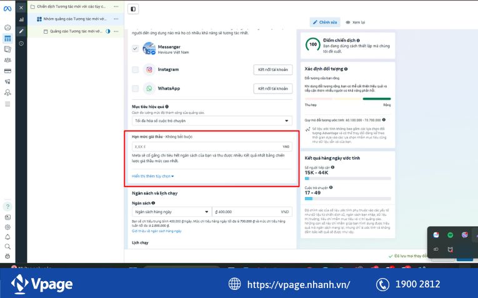Open Notifications bell icon
The height and width of the screenshot is (298, 478).
pos(7,237)
